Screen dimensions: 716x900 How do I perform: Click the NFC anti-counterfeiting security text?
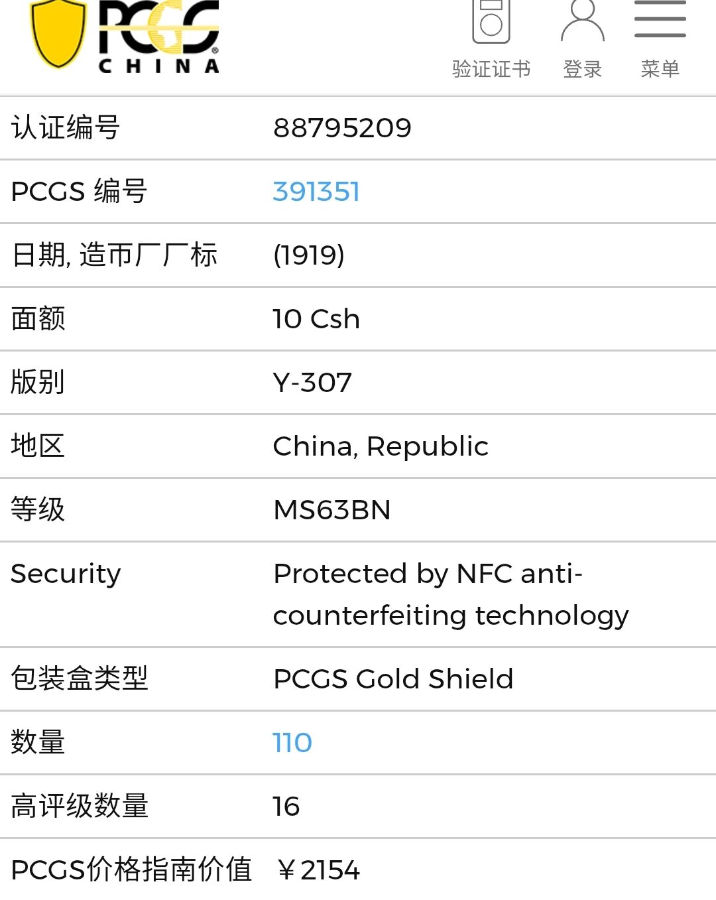[451, 594]
